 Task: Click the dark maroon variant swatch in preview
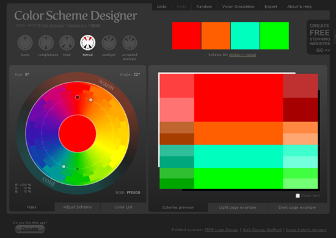point(300,110)
